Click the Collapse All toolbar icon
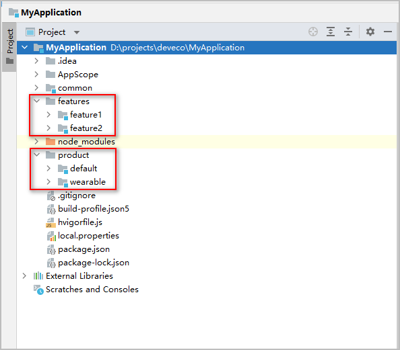The height and width of the screenshot is (350, 400). coord(348,32)
